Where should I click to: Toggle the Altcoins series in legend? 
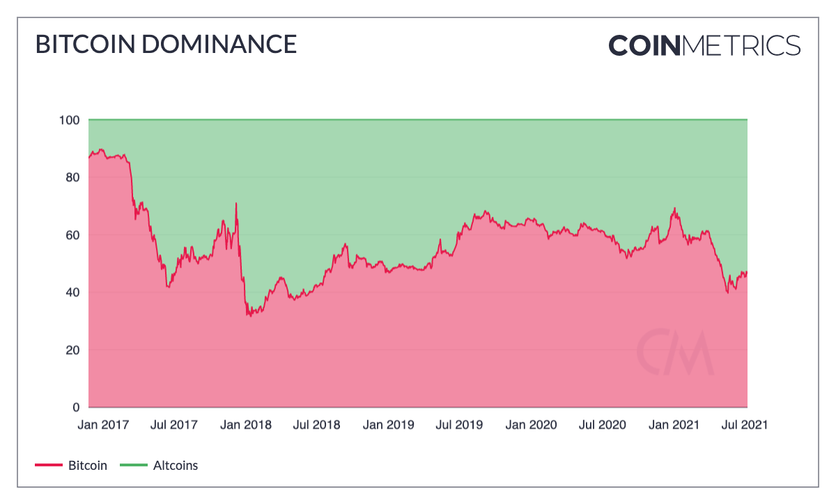tap(176, 465)
